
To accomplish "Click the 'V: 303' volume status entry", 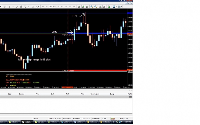I will (104, 119).
